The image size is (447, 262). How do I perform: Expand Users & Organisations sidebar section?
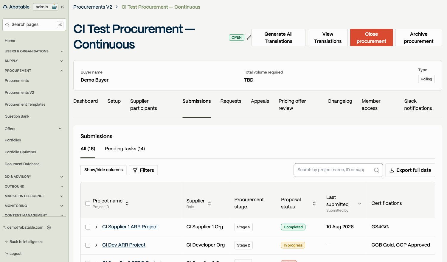pyautogui.click(x=62, y=51)
